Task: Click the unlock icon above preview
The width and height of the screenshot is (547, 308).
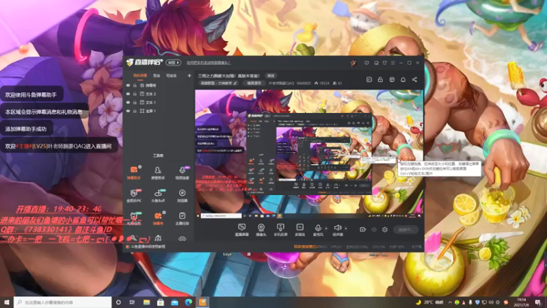Action: point(380,79)
